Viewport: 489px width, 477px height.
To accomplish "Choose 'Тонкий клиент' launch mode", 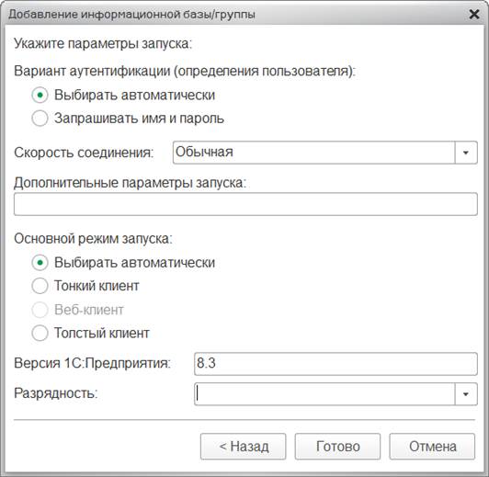I will click(40, 286).
